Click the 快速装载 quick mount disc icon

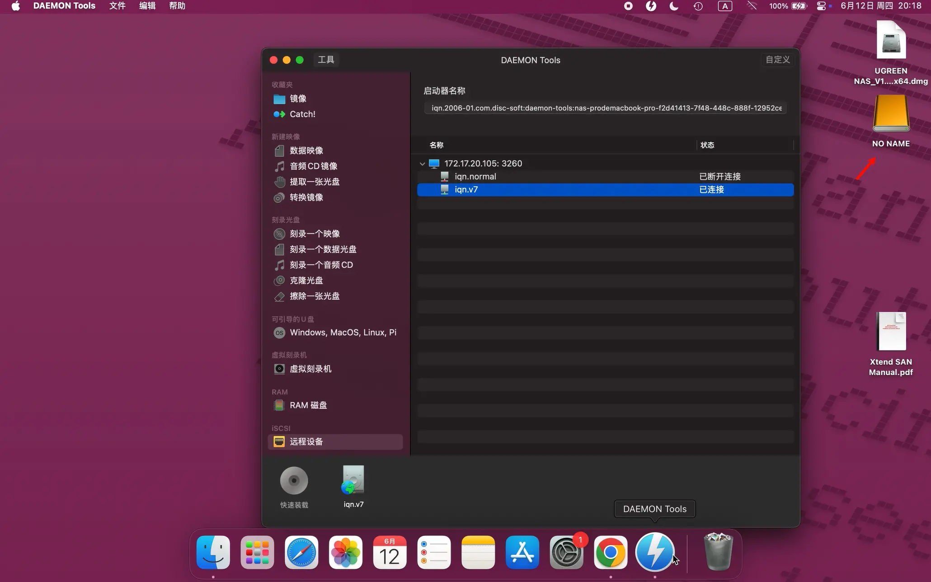point(294,480)
